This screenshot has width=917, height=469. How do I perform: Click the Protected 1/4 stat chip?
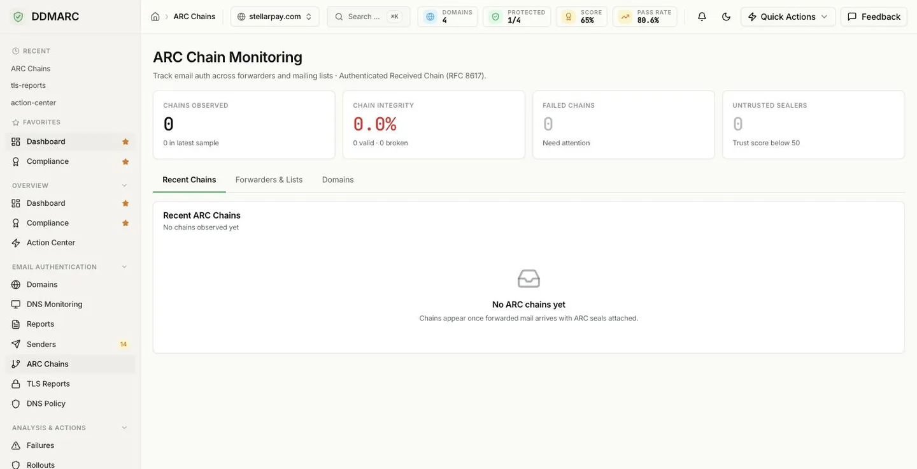point(516,17)
